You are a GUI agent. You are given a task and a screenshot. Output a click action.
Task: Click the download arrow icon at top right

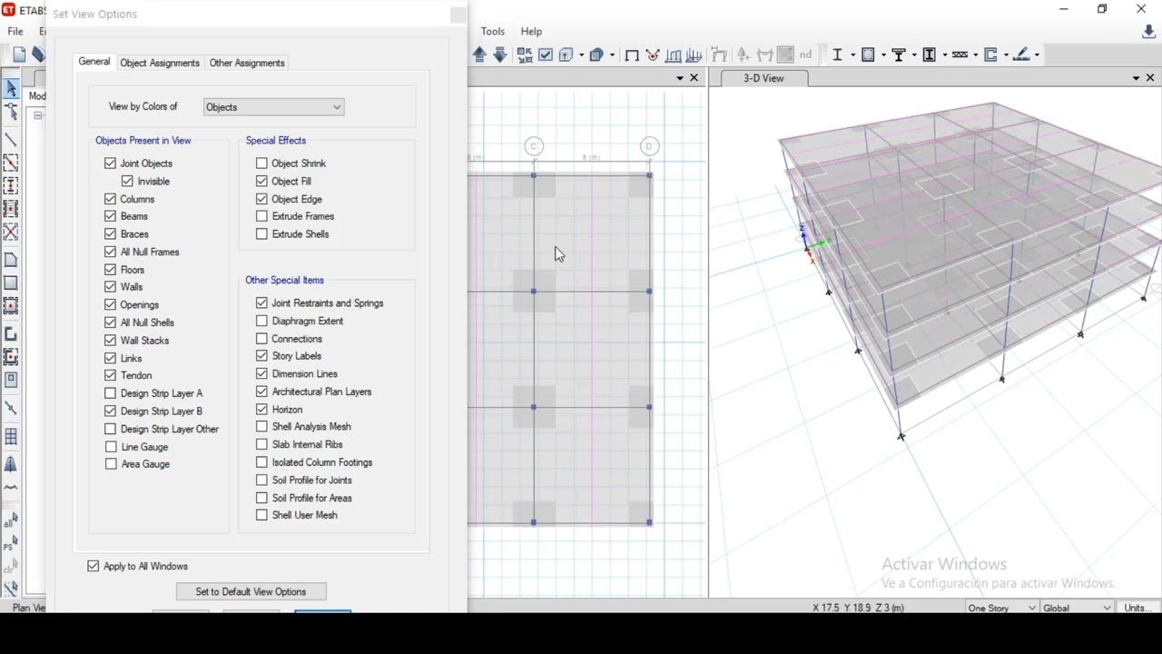[x=1149, y=33]
